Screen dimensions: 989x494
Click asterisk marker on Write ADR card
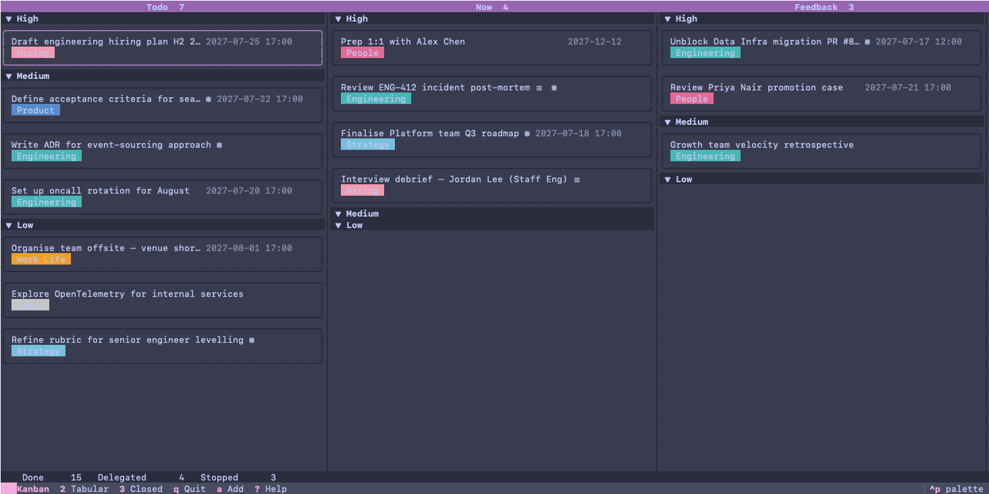[x=219, y=145]
